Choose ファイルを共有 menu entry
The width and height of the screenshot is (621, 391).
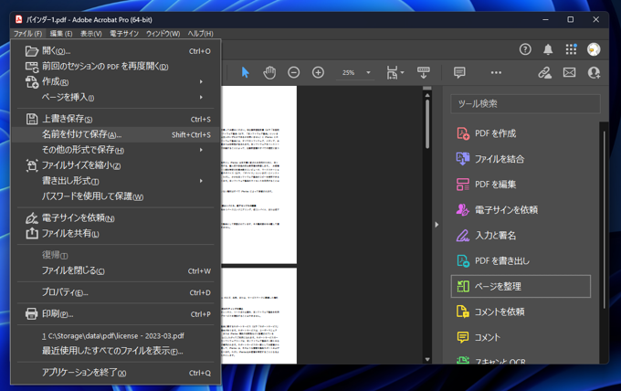116,233
